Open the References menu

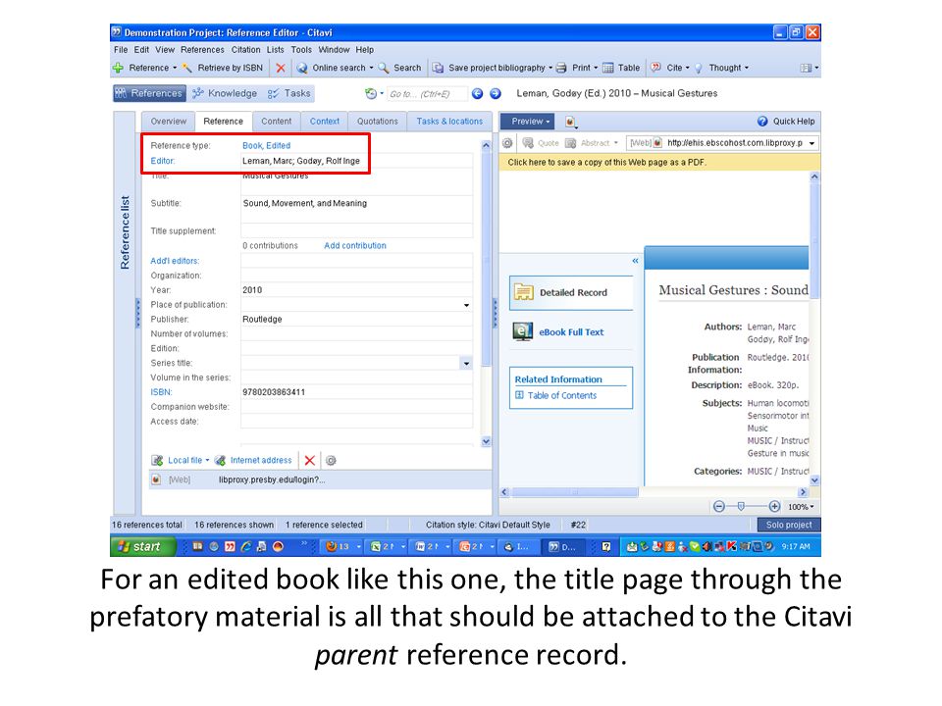click(202, 50)
